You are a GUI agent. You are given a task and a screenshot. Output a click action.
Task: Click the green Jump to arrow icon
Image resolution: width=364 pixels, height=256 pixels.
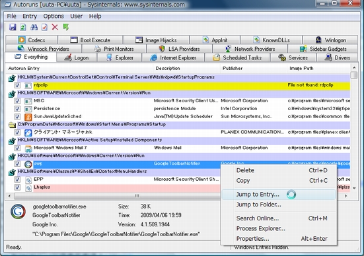66,27
